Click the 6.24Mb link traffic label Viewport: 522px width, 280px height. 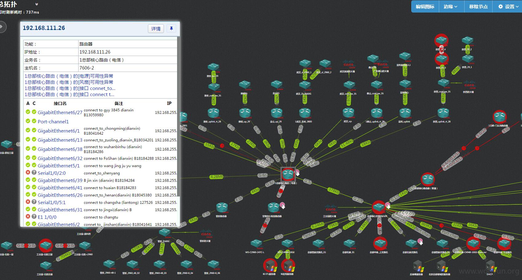coord(318,225)
